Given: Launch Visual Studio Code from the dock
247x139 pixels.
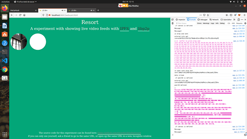Looking at the screenshot, I should coord(5,61).
